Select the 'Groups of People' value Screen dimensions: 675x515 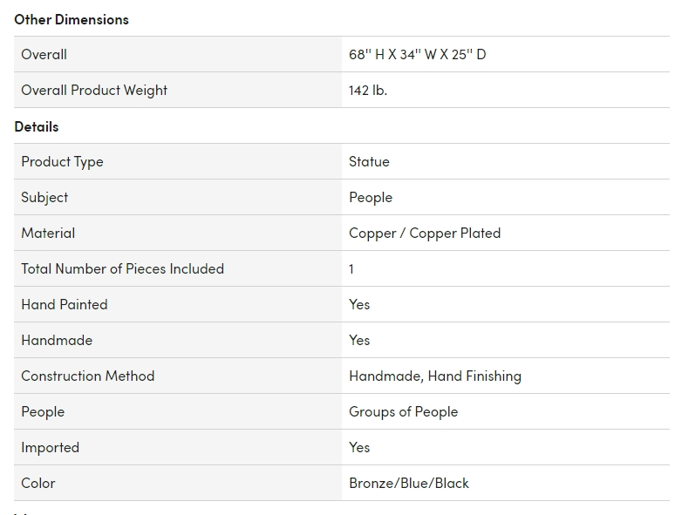click(x=403, y=411)
